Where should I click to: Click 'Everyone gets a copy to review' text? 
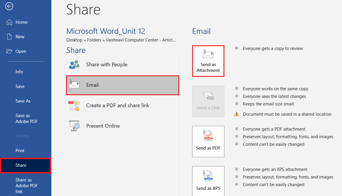273,48
